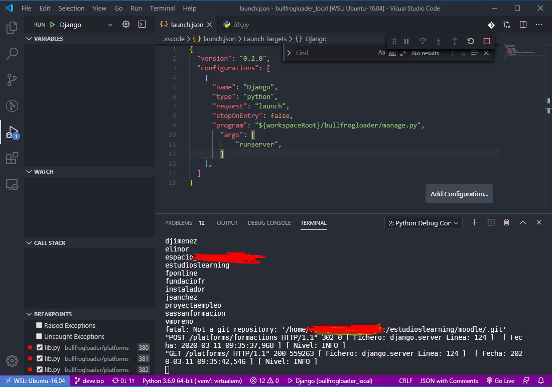This screenshot has height=387, width=552.
Task: Click inside the Find input field
Action: 334,53
